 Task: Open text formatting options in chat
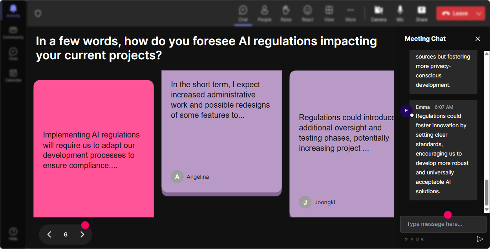406,239
